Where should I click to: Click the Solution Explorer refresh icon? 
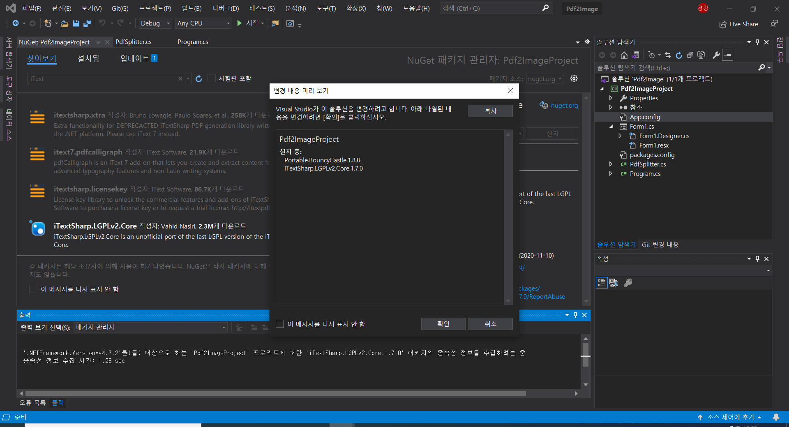pos(679,55)
